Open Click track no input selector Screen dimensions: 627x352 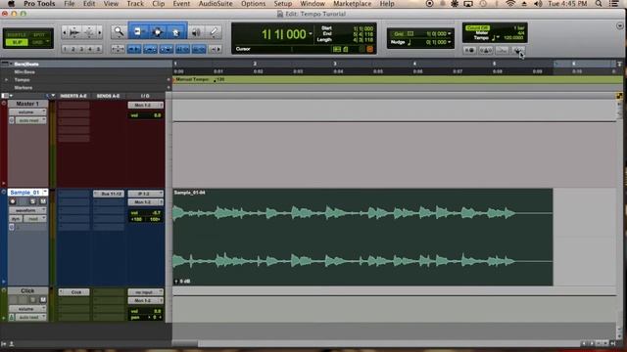[x=146, y=292]
